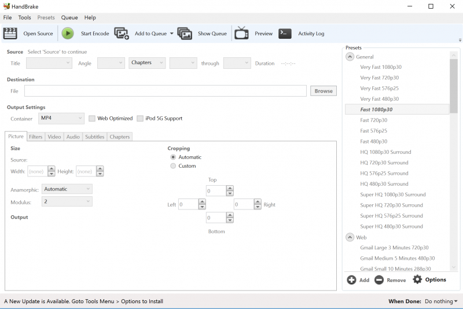Click the minus icon to remove preset
Viewport: 463px width, 309px height.
pyautogui.click(x=379, y=280)
